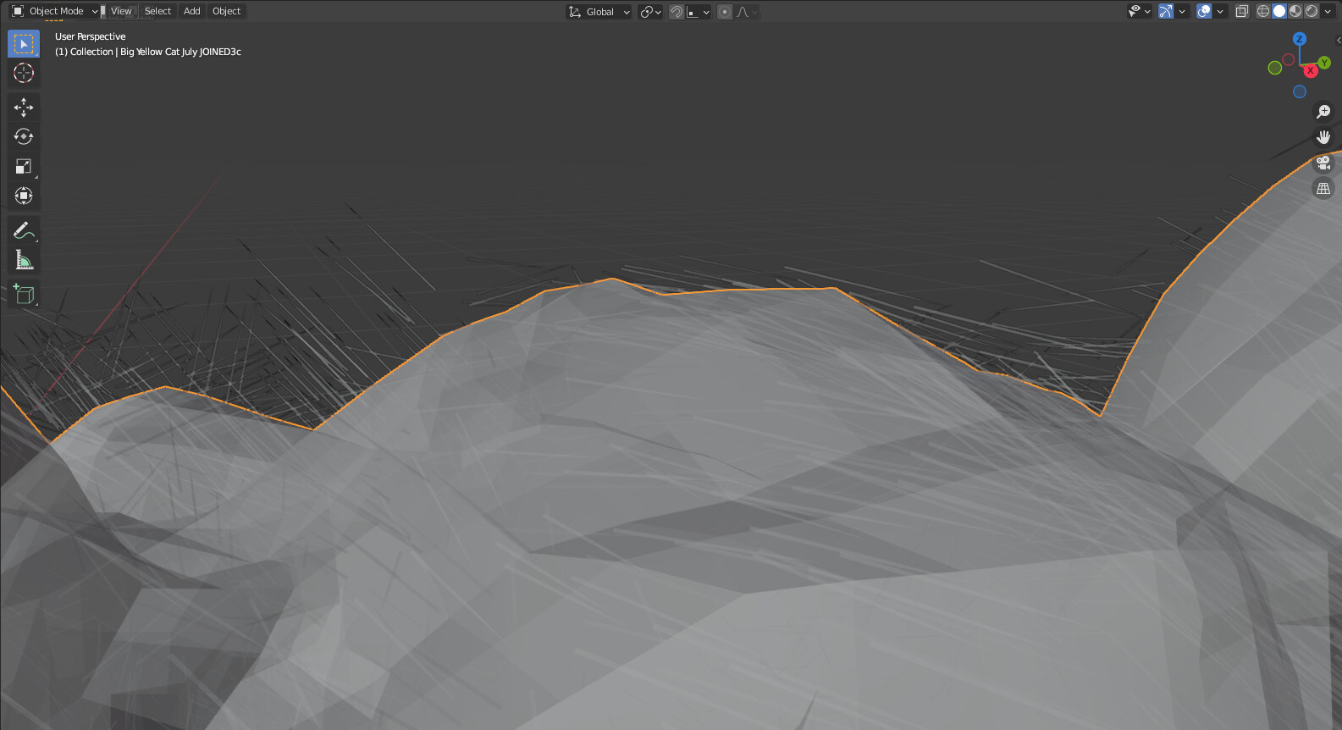This screenshot has width=1342, height=730.
Task: Switch to rendered viewport shading
Action: pyautogui.click(x=1312, y=11)
